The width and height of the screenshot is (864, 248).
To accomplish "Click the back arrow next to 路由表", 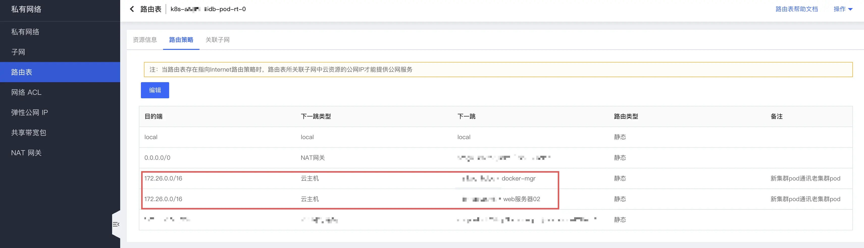I will [x=132, y=9].
